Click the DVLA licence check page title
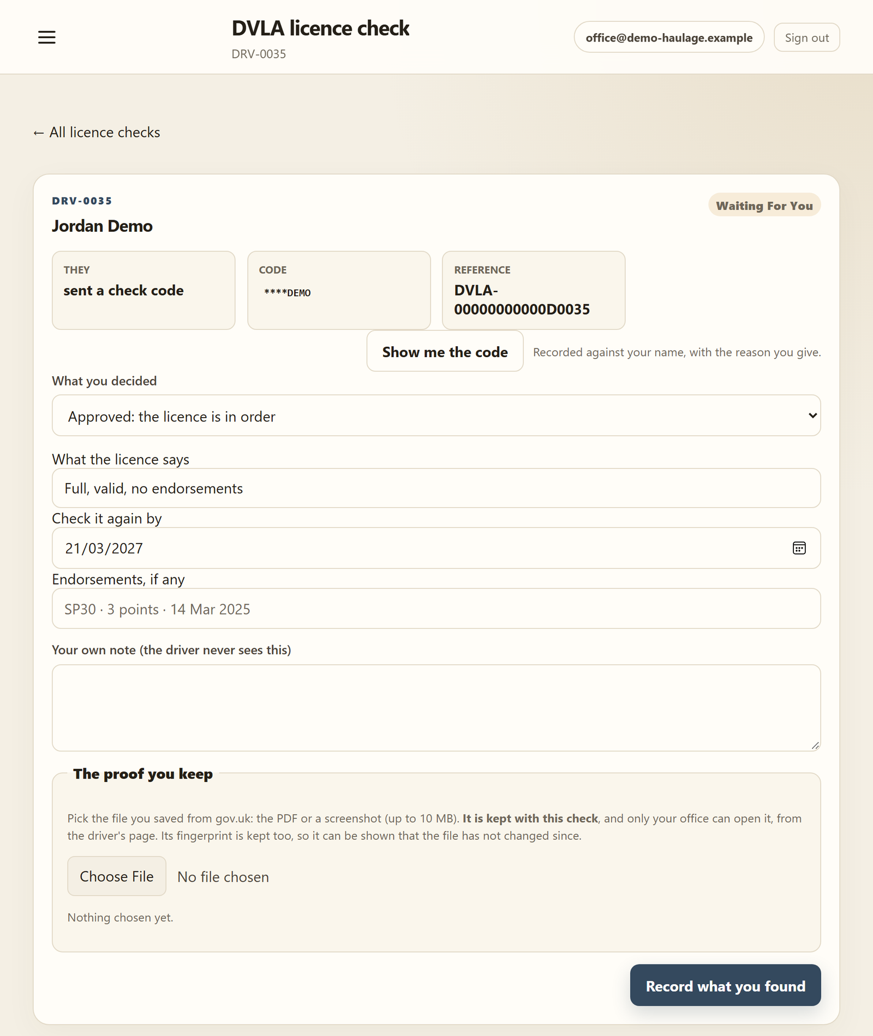The width and height of the screenshot is (873, 1036). click(x=320, y=28)
